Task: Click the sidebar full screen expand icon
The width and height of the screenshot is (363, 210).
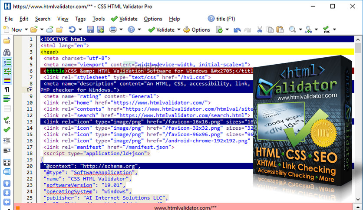Action: coord(7,163)
